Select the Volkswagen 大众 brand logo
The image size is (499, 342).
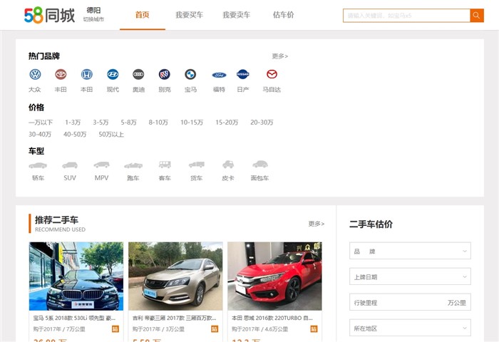pyautogui.click(x=35, y=74)
